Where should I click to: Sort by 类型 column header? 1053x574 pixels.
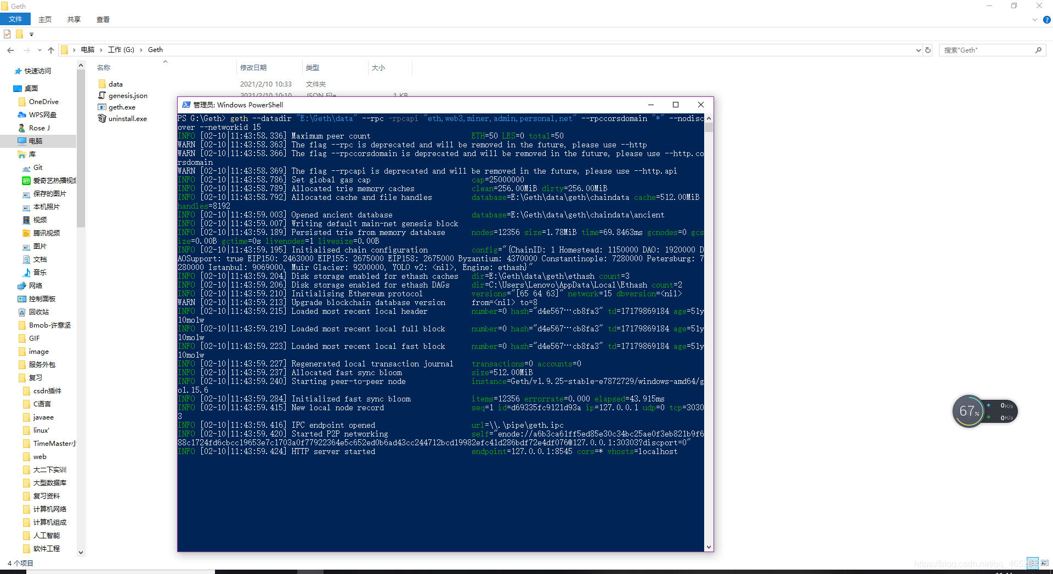tap(313, 68)
